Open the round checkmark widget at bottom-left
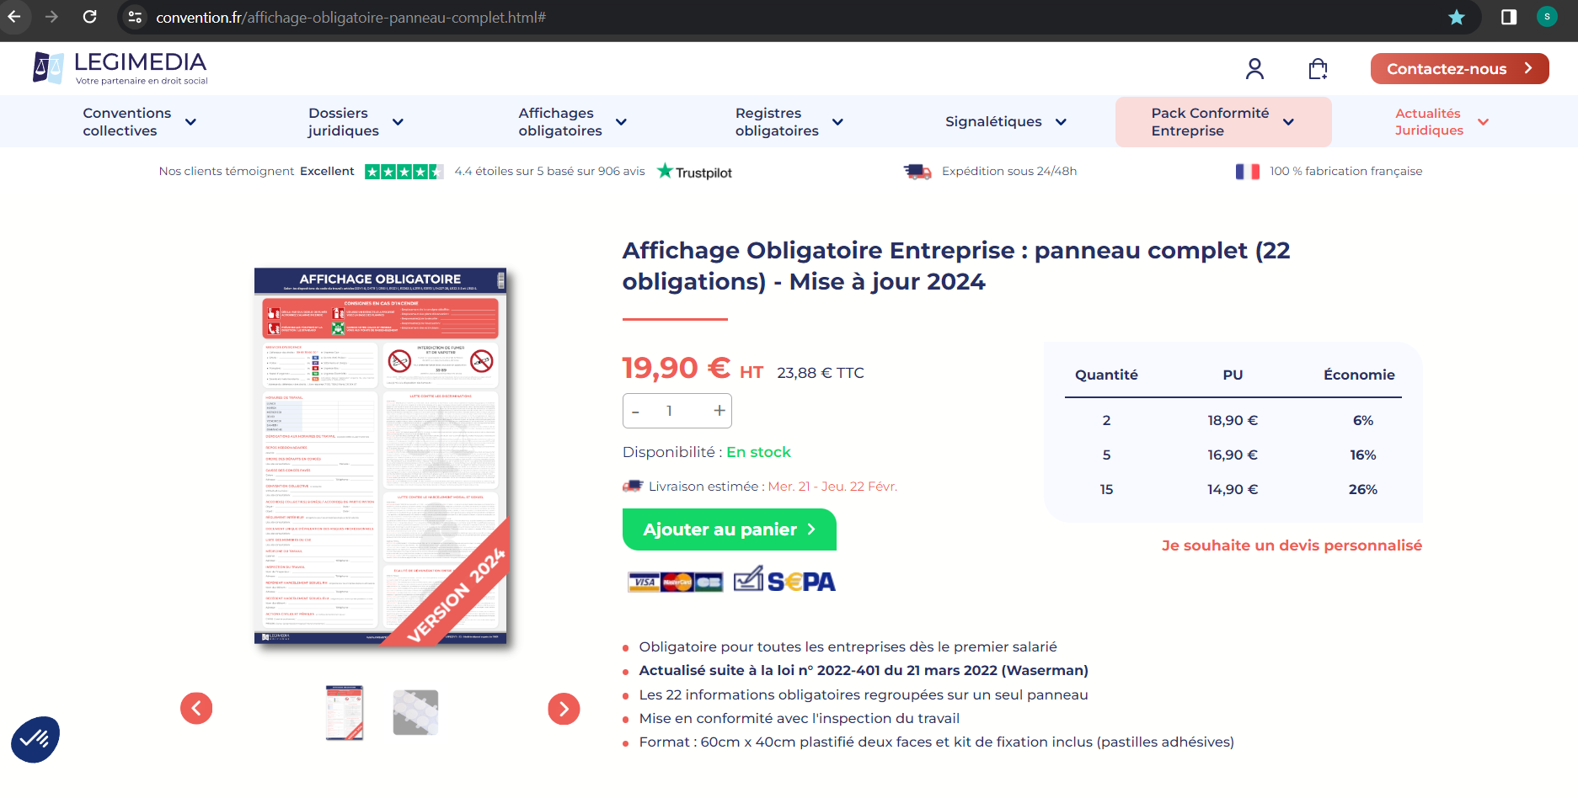This screenshot has height=798, width=1578. coord(35,740)
